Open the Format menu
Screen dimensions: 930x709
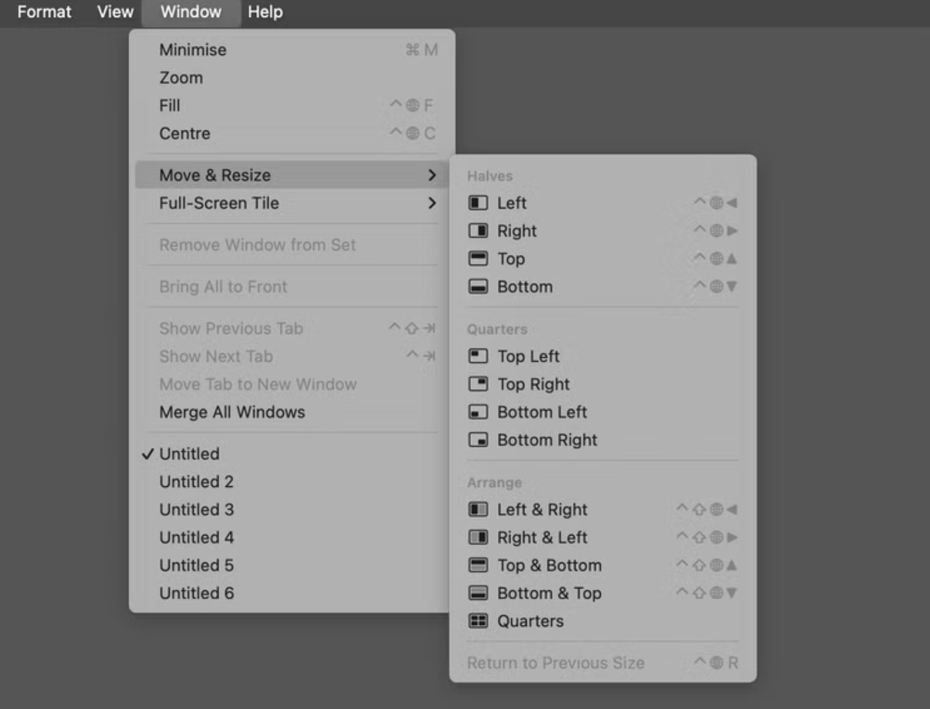point(44,12)
